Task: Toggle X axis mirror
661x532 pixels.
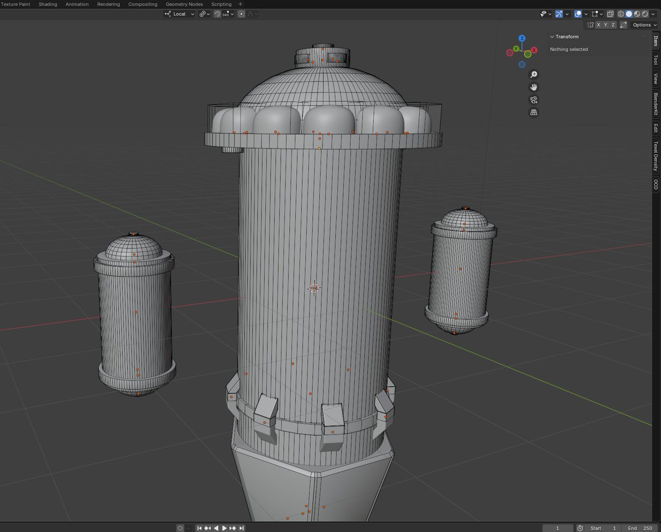Action: click(599, 25)
